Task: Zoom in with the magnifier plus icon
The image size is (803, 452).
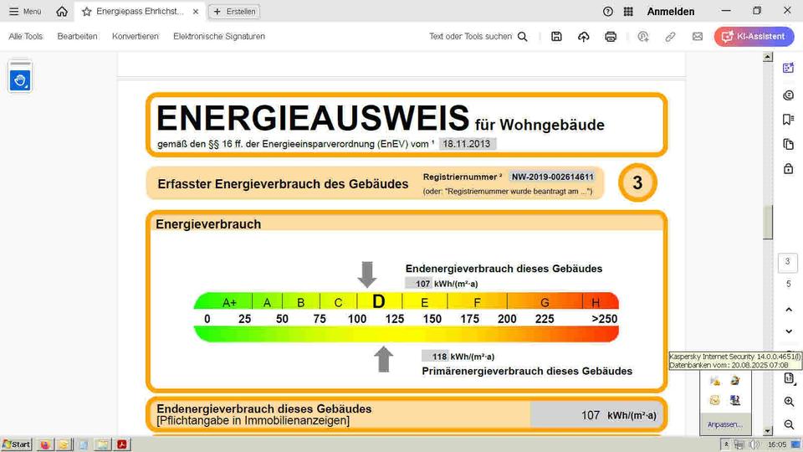Action: point(789,402)
